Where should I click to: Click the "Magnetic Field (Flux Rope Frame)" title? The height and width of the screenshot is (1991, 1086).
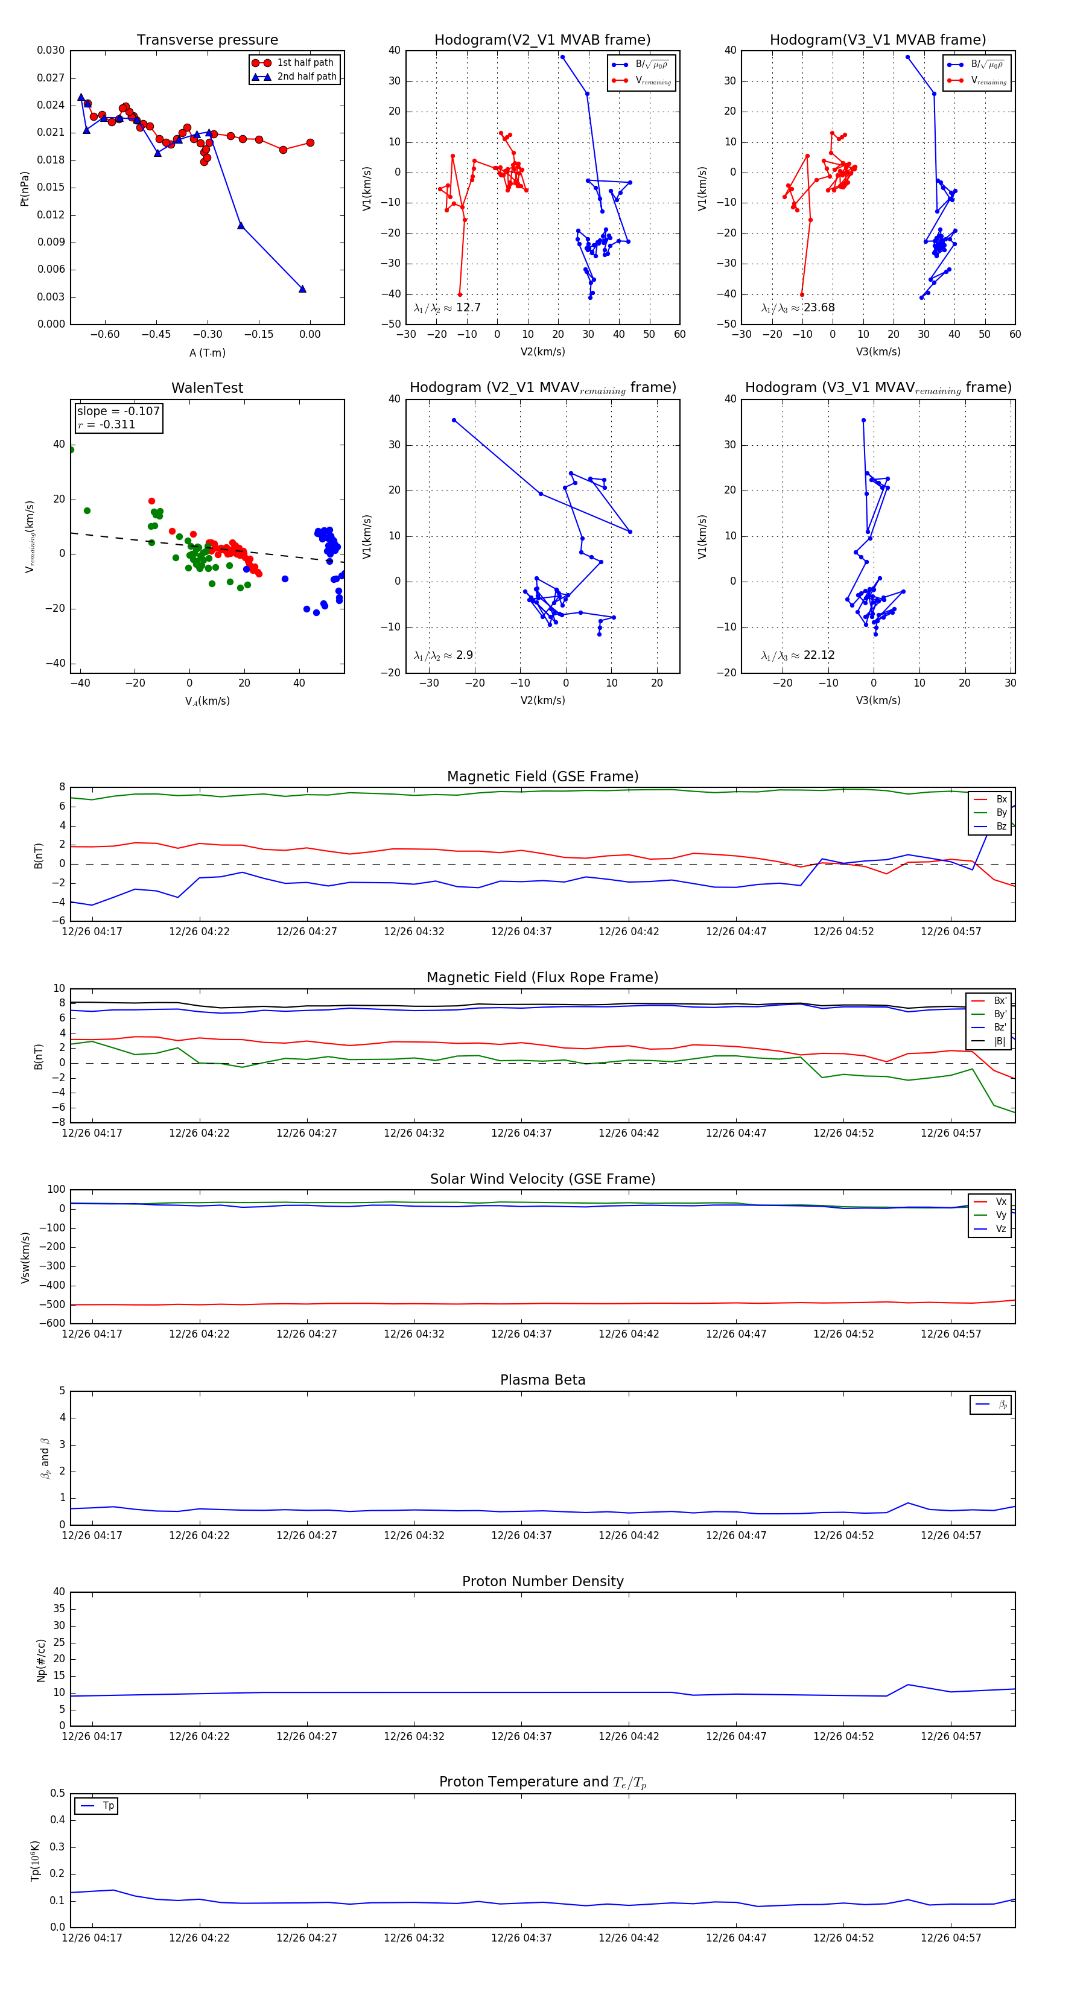[x=542, y=978]
